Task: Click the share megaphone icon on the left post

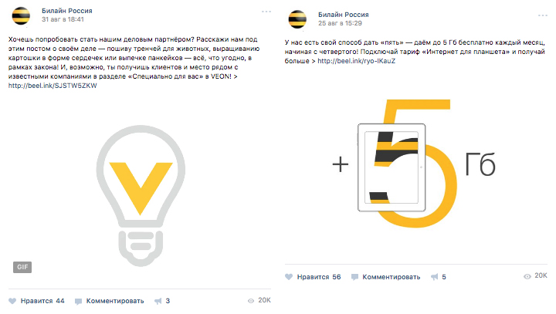Action: tap(158, 301)
